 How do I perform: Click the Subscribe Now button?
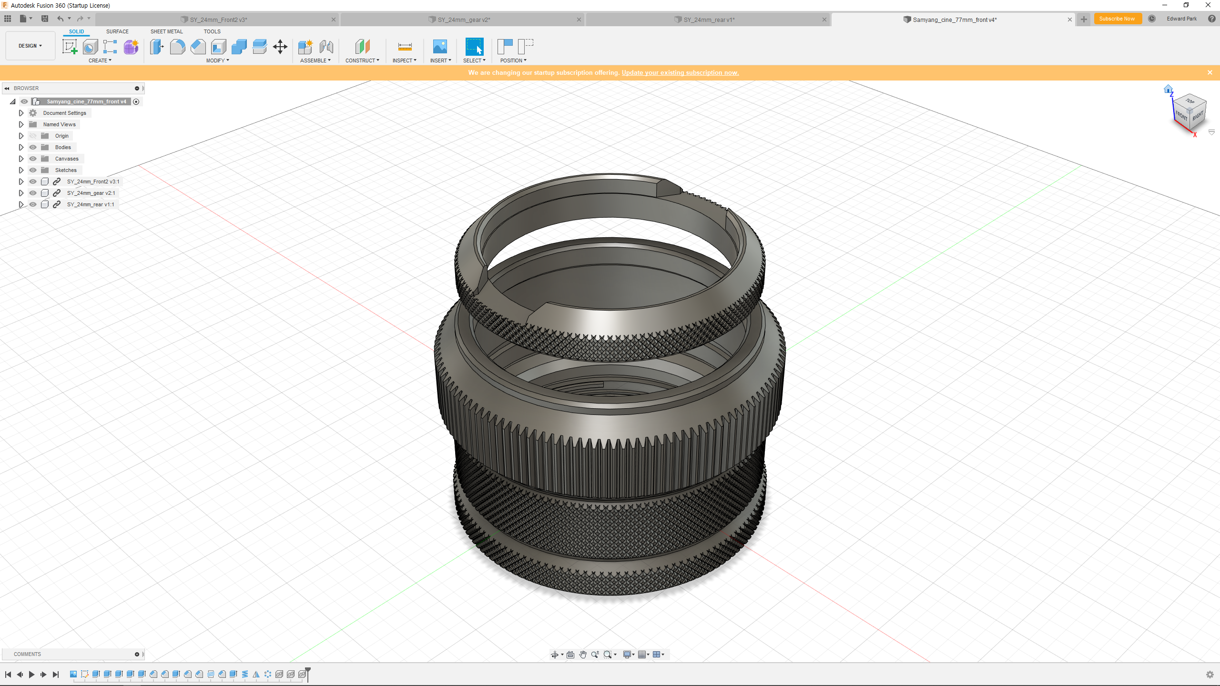pos(1117,19)
